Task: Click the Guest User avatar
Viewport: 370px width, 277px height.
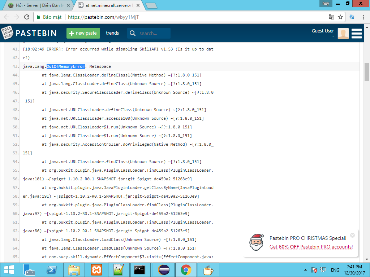Action: 343,33
